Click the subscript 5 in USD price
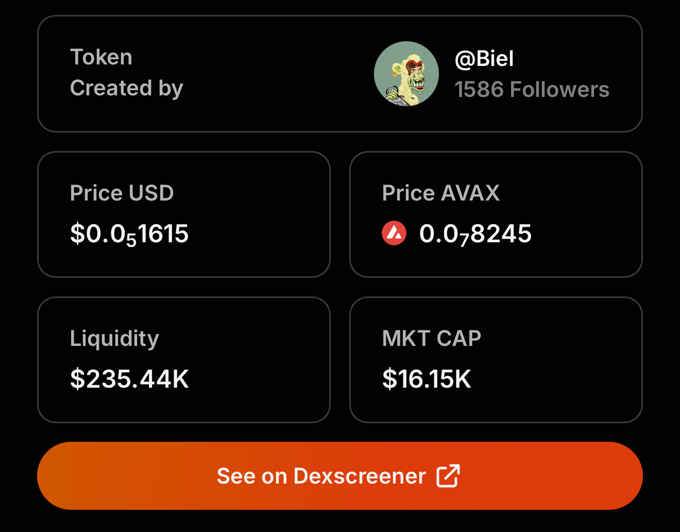The width and height of the screenshot is (680, 532). 131,240
